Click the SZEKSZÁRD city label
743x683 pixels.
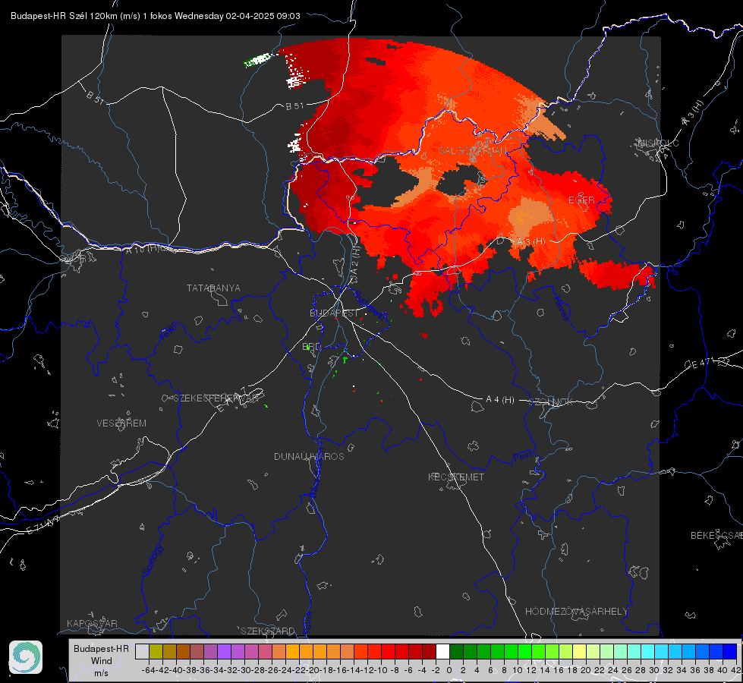[268, 631]
